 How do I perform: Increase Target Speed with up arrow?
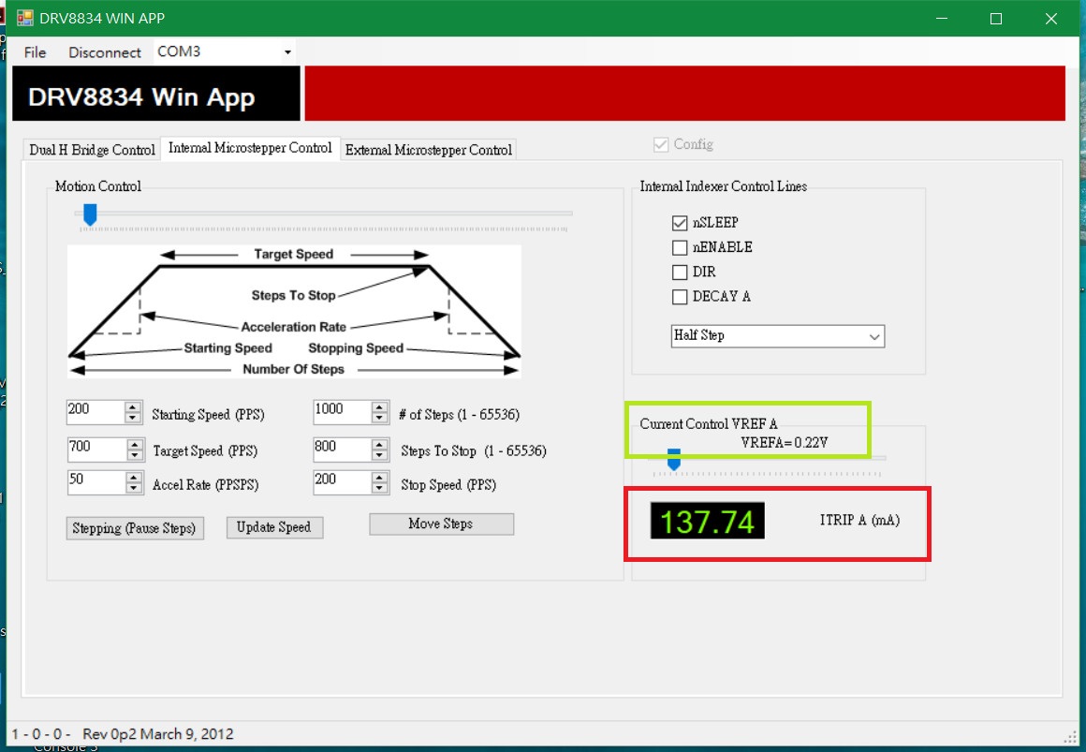tap(135, 444)
